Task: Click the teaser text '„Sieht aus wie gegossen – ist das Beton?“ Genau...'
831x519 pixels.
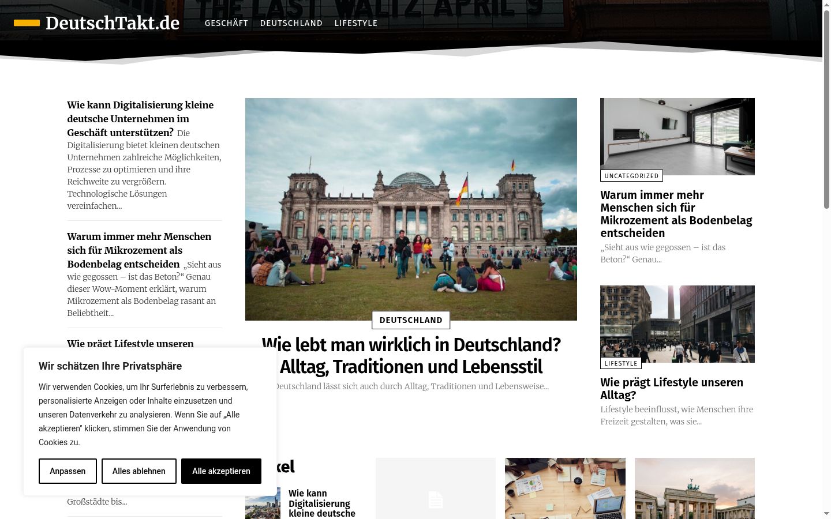Action: click(662, 253)
